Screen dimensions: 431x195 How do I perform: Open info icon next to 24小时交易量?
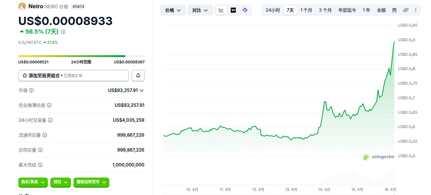click(x=50, y=120)
